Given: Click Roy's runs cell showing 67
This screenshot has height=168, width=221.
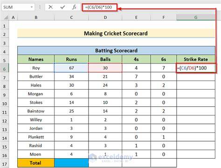Looking at the screenshot, I should (71, 68).
